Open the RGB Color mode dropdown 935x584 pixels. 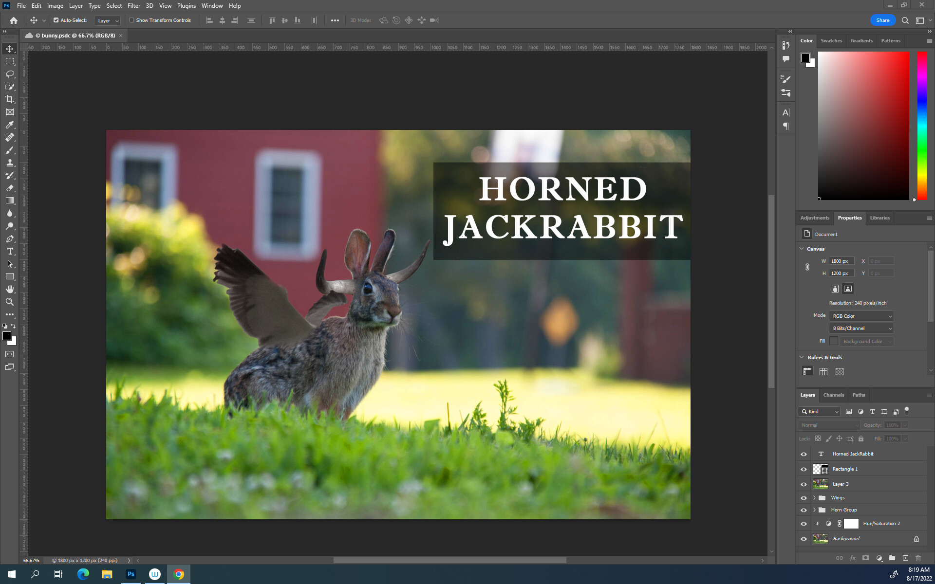click(x=861, y=316)
